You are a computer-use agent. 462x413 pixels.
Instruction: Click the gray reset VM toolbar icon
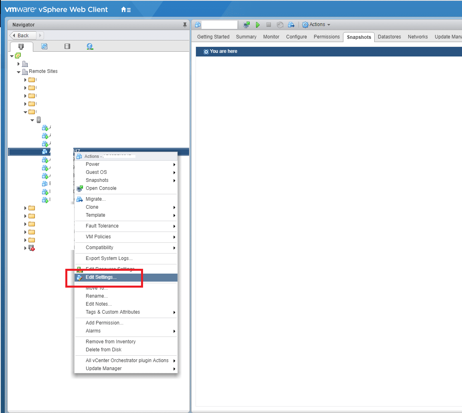pyautogui.click(x=280, y=25)
